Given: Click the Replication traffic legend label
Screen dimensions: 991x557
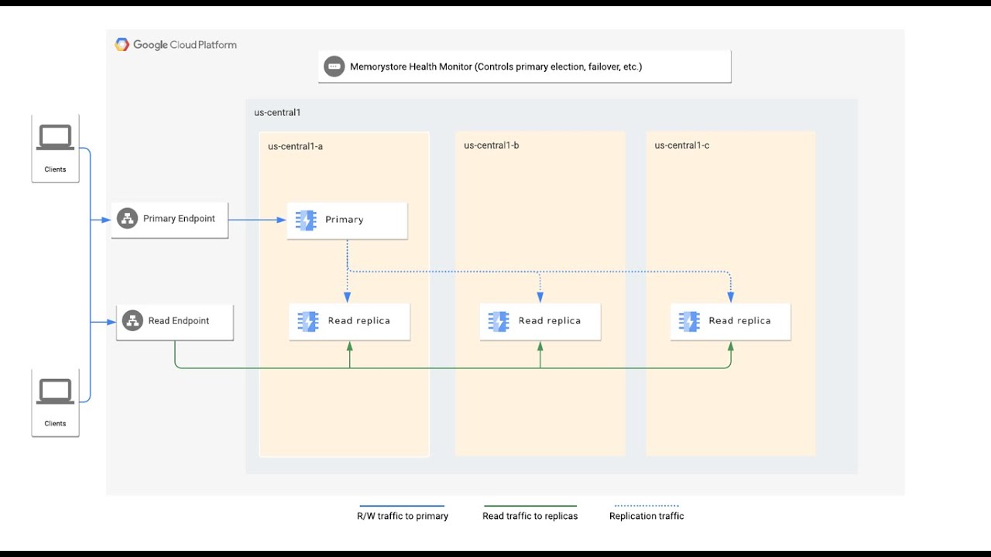Looking at the screenshot, I should [647, 516].
